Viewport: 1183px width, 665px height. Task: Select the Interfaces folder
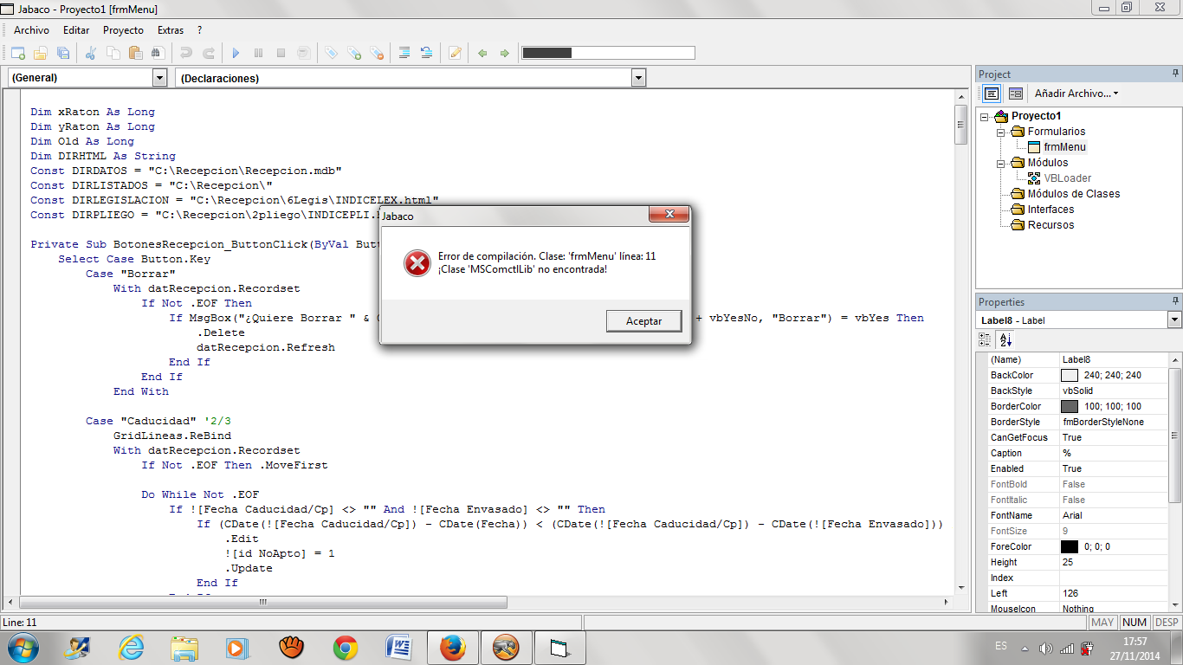(1049, 210)
